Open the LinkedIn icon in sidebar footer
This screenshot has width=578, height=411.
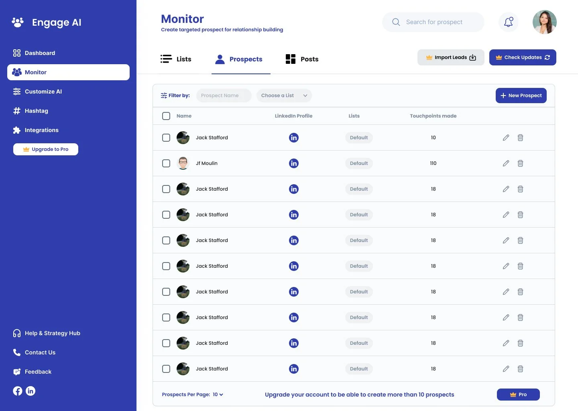(31, 391)
